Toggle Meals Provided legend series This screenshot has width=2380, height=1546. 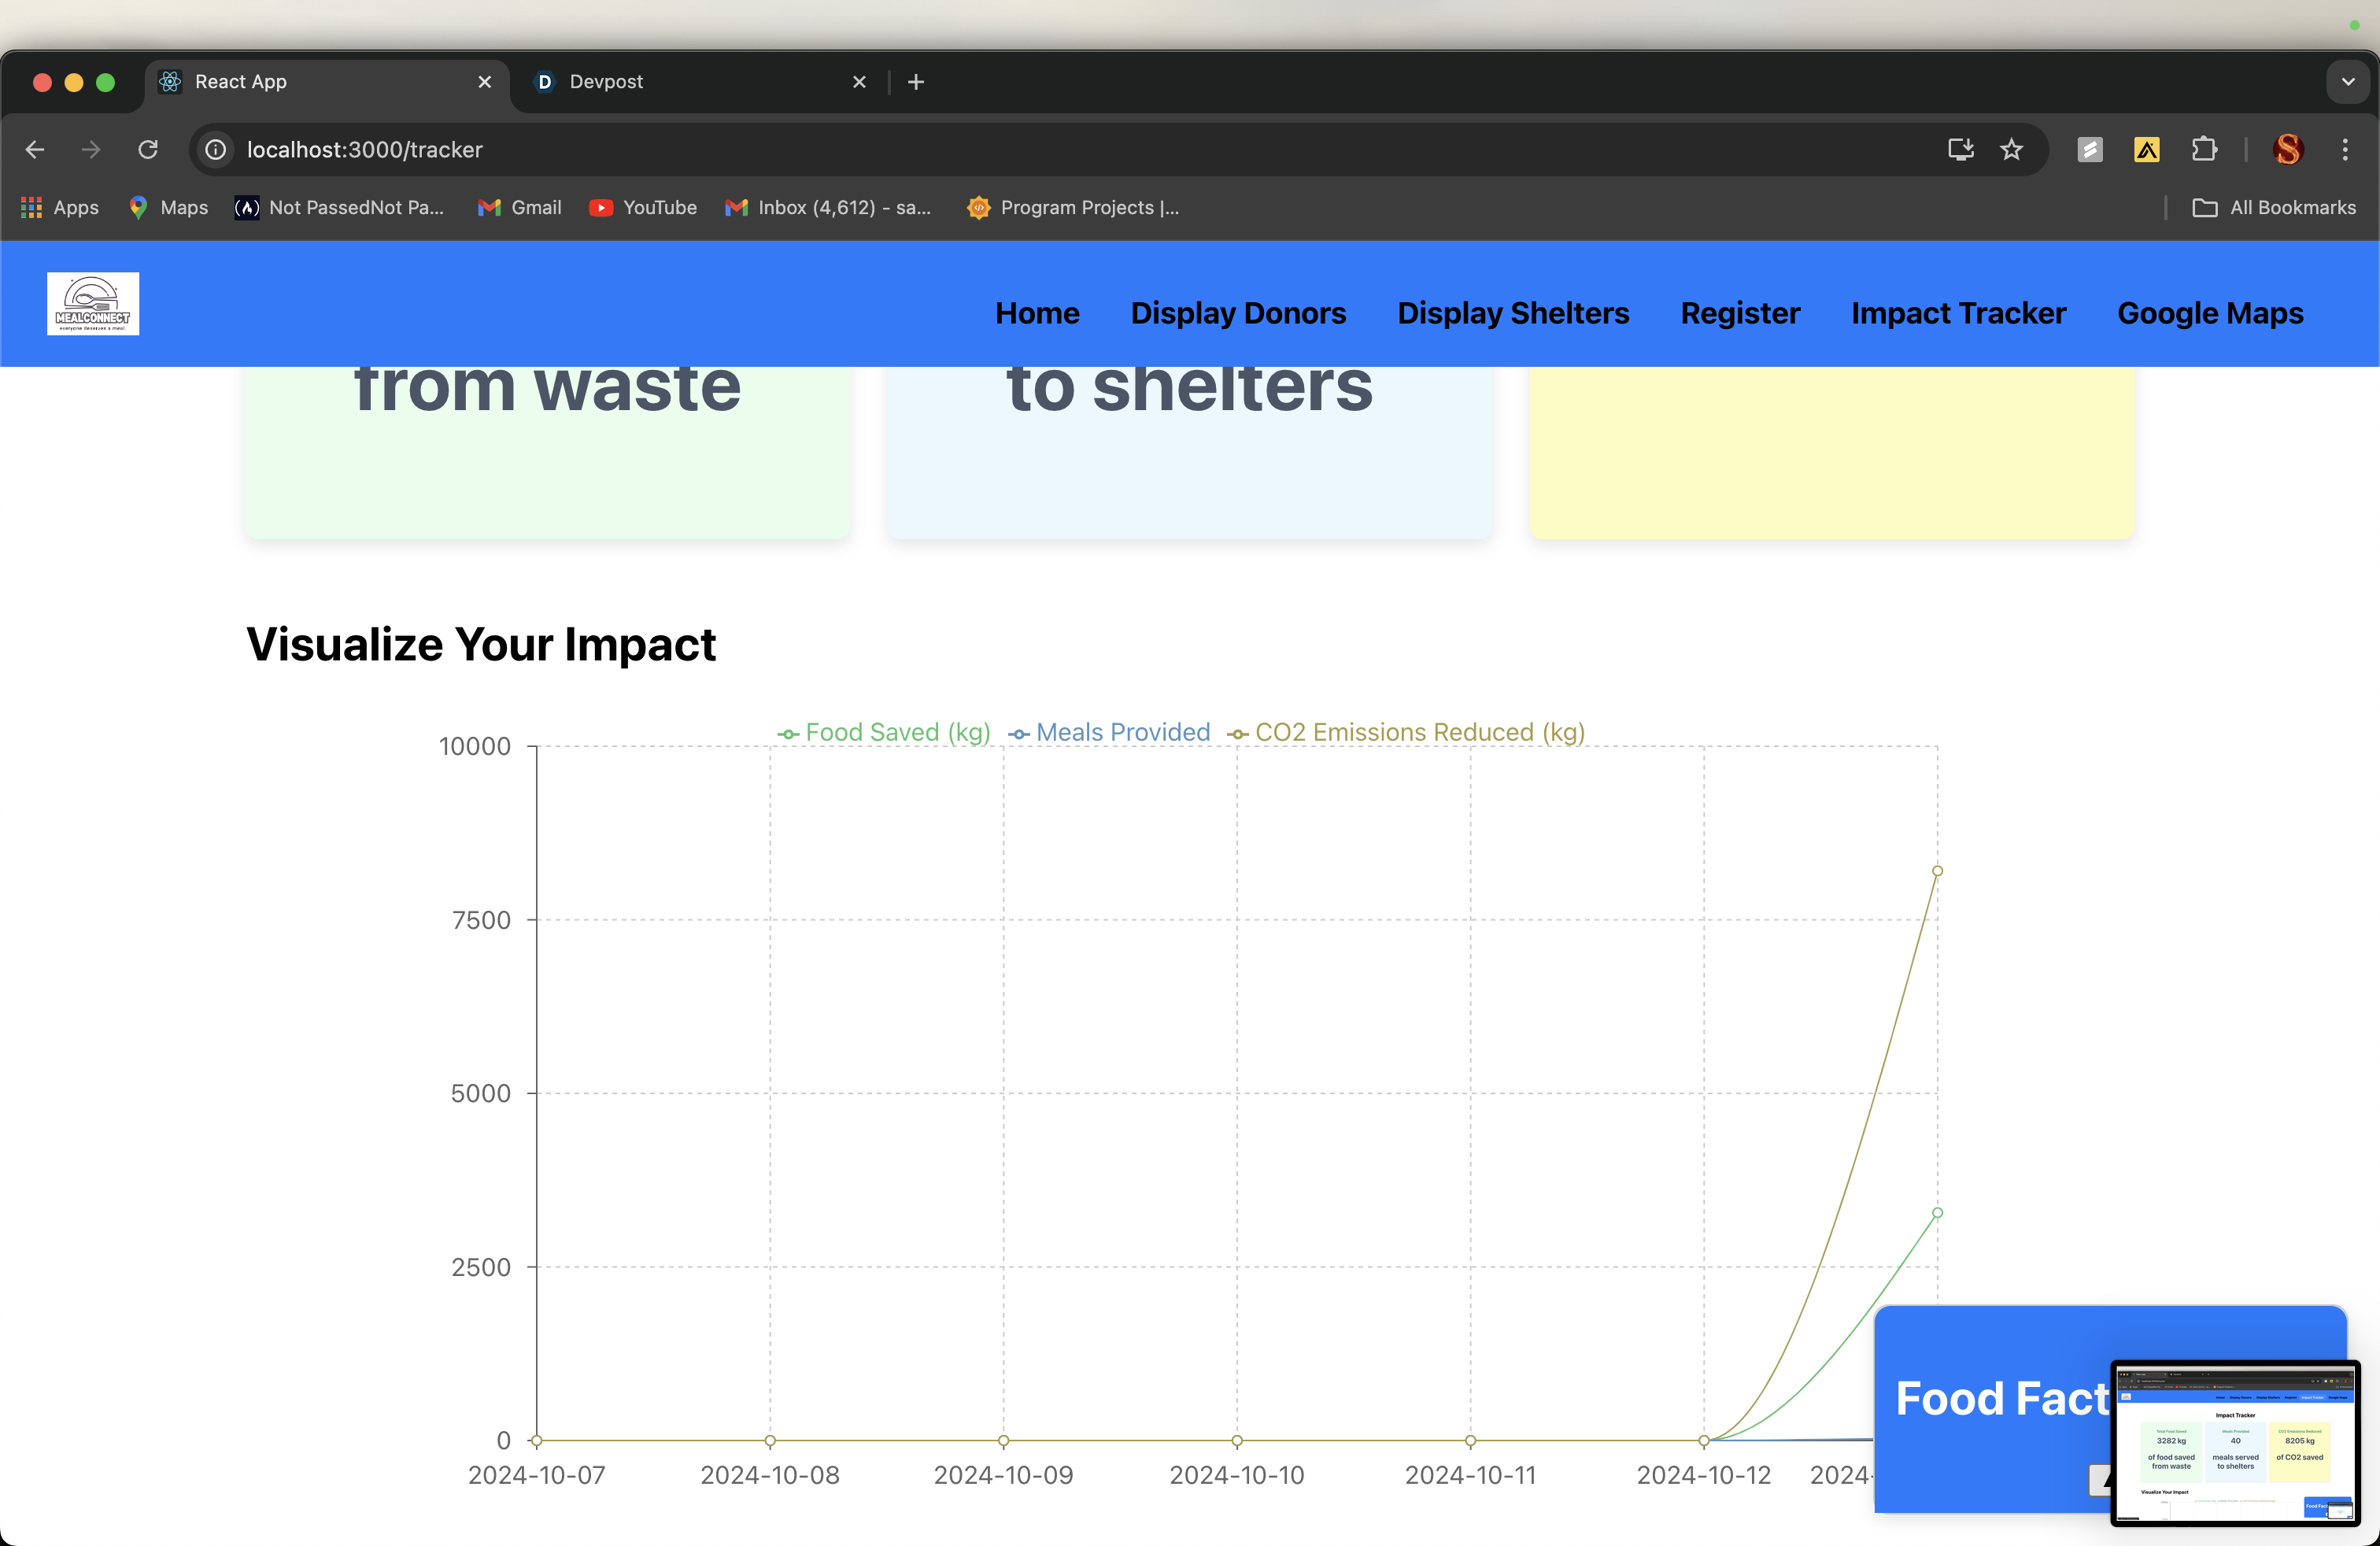1109,733
